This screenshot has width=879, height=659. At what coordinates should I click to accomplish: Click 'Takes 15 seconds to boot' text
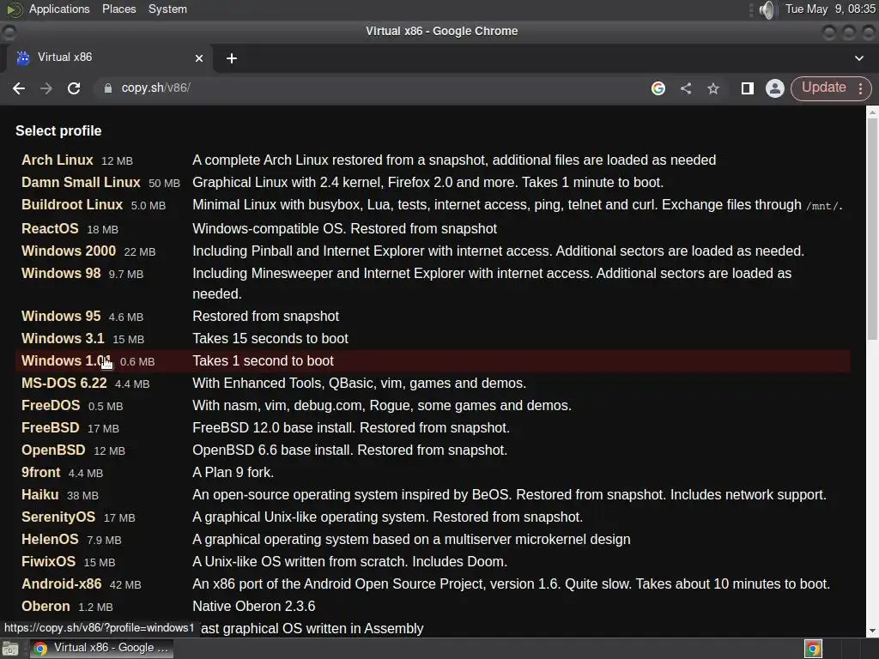(270, 338)
